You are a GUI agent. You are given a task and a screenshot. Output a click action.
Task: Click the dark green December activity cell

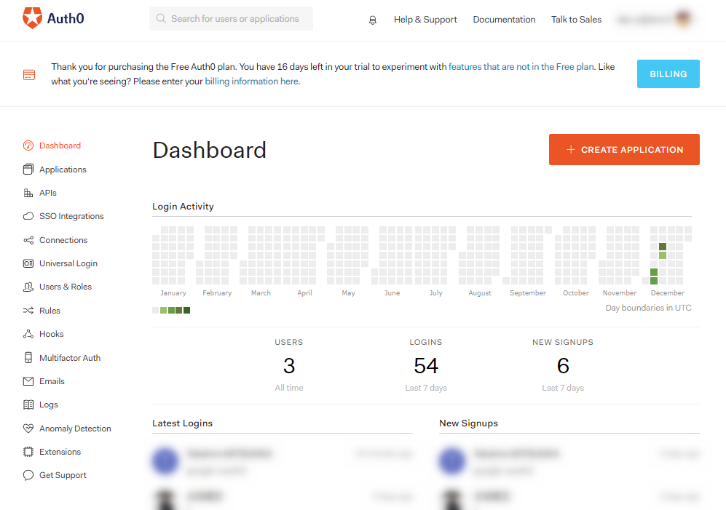click(x=663, y=247)
